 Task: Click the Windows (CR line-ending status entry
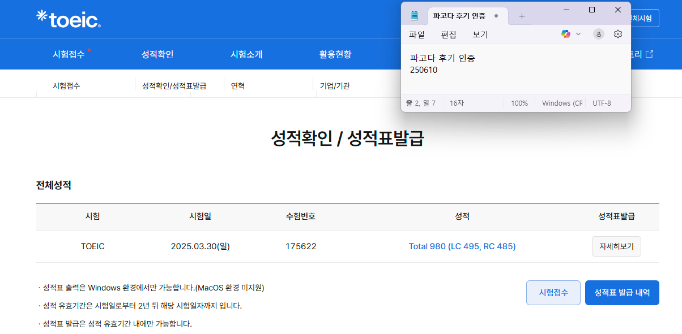(x=562, y=103)
